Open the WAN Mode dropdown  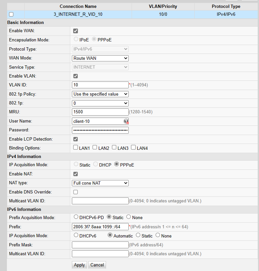(x=100, y=58)
